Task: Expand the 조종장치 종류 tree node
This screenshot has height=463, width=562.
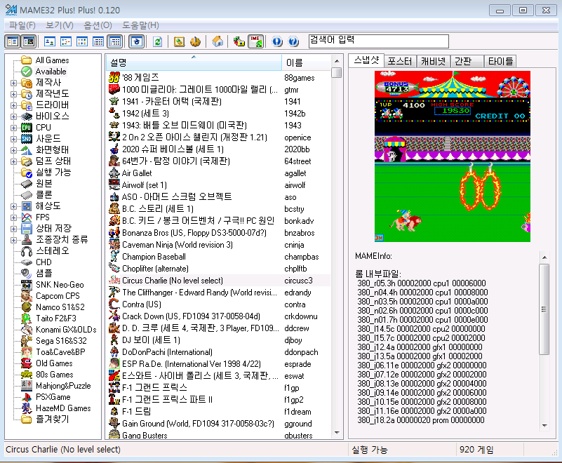Action: pos(13,240)
